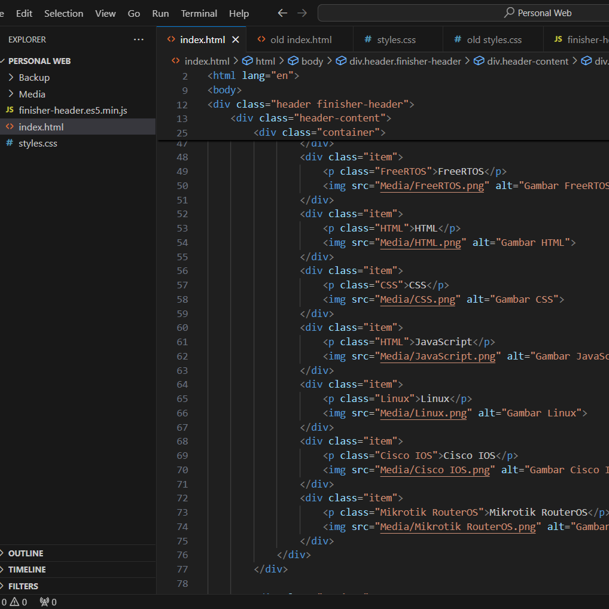Open the Terminal menu

(x=199, y=13)
